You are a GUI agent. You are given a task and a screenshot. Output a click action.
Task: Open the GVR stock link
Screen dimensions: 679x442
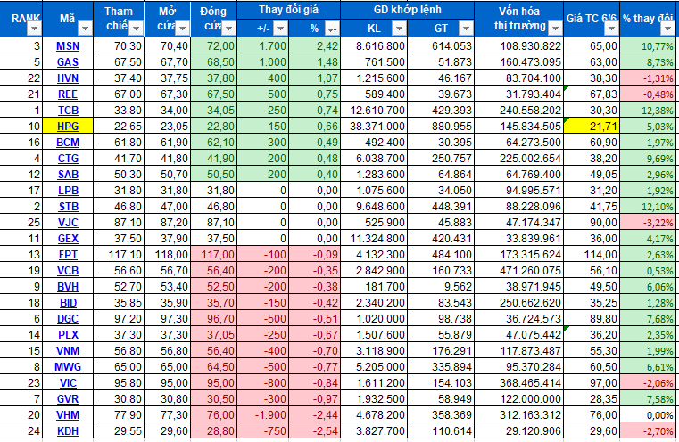[x=68, y=398]
